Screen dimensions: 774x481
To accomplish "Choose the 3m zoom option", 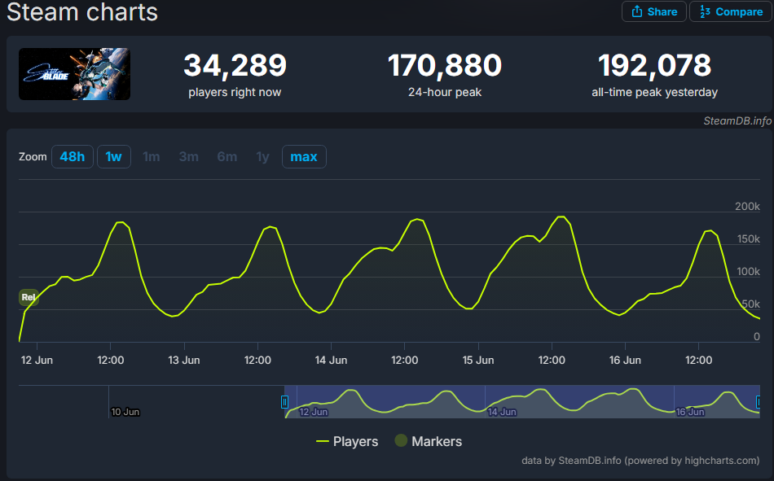I will (x=189, y=156).
